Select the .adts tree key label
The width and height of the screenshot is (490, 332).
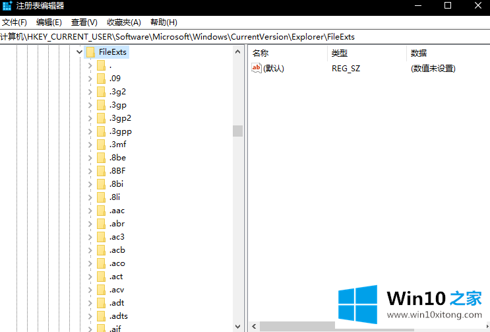(119, 316)
